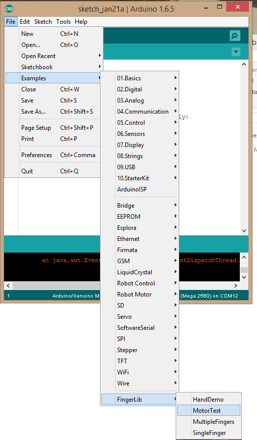257x440 pixels.
Task: Expand the Sketchbook submenu
Action: (54, 67)
